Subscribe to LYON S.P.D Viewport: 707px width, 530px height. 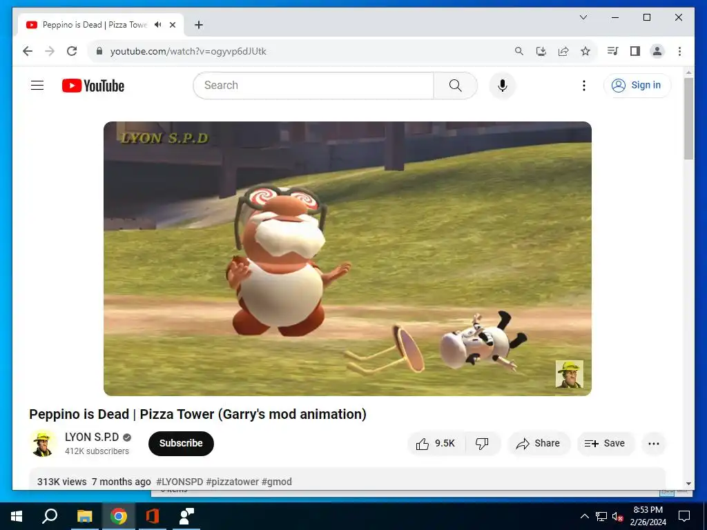point(181,444)
